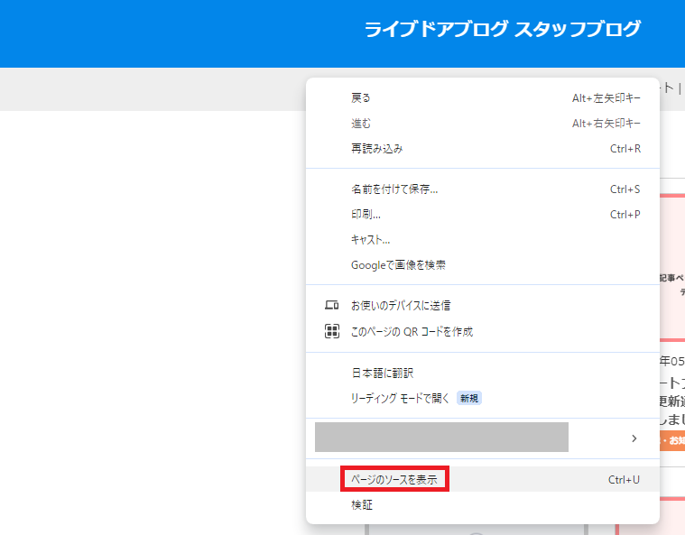The width and height of the screenshot is (685, 535).
Task: Click the Ctrl+S shortcut label
Action: (x=625, y=189)
